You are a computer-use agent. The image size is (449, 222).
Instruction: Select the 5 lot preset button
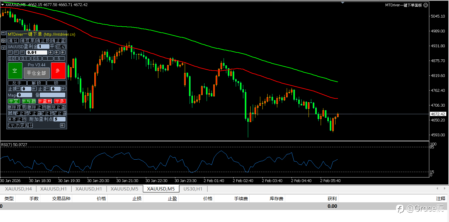pyautogui.click(x=59, y=58)
